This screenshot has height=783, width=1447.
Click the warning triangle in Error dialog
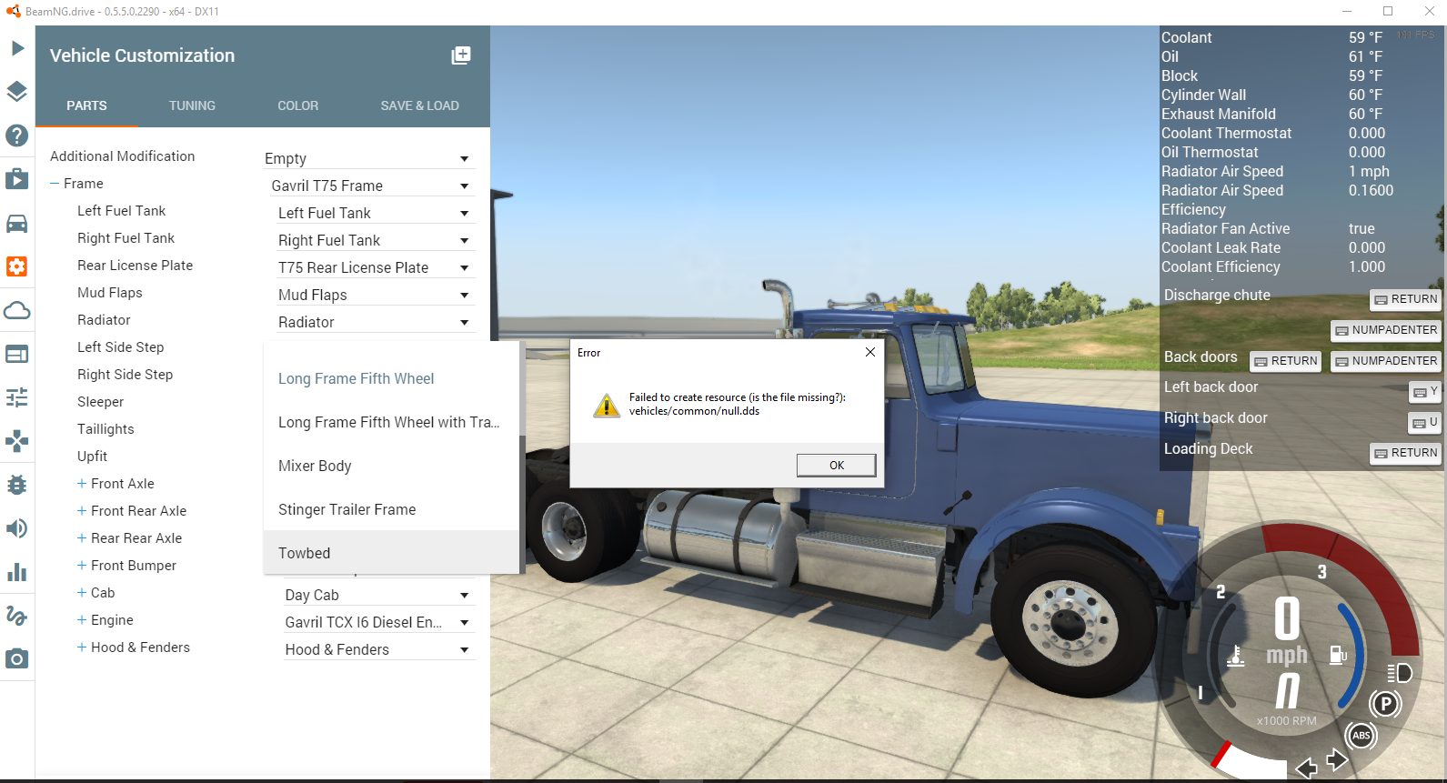coord(607,406)
